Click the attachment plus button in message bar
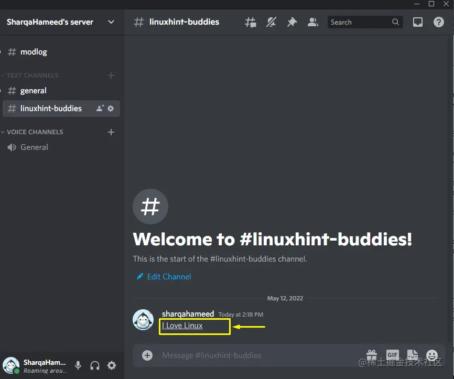454x379 pixels. (147, 355)
